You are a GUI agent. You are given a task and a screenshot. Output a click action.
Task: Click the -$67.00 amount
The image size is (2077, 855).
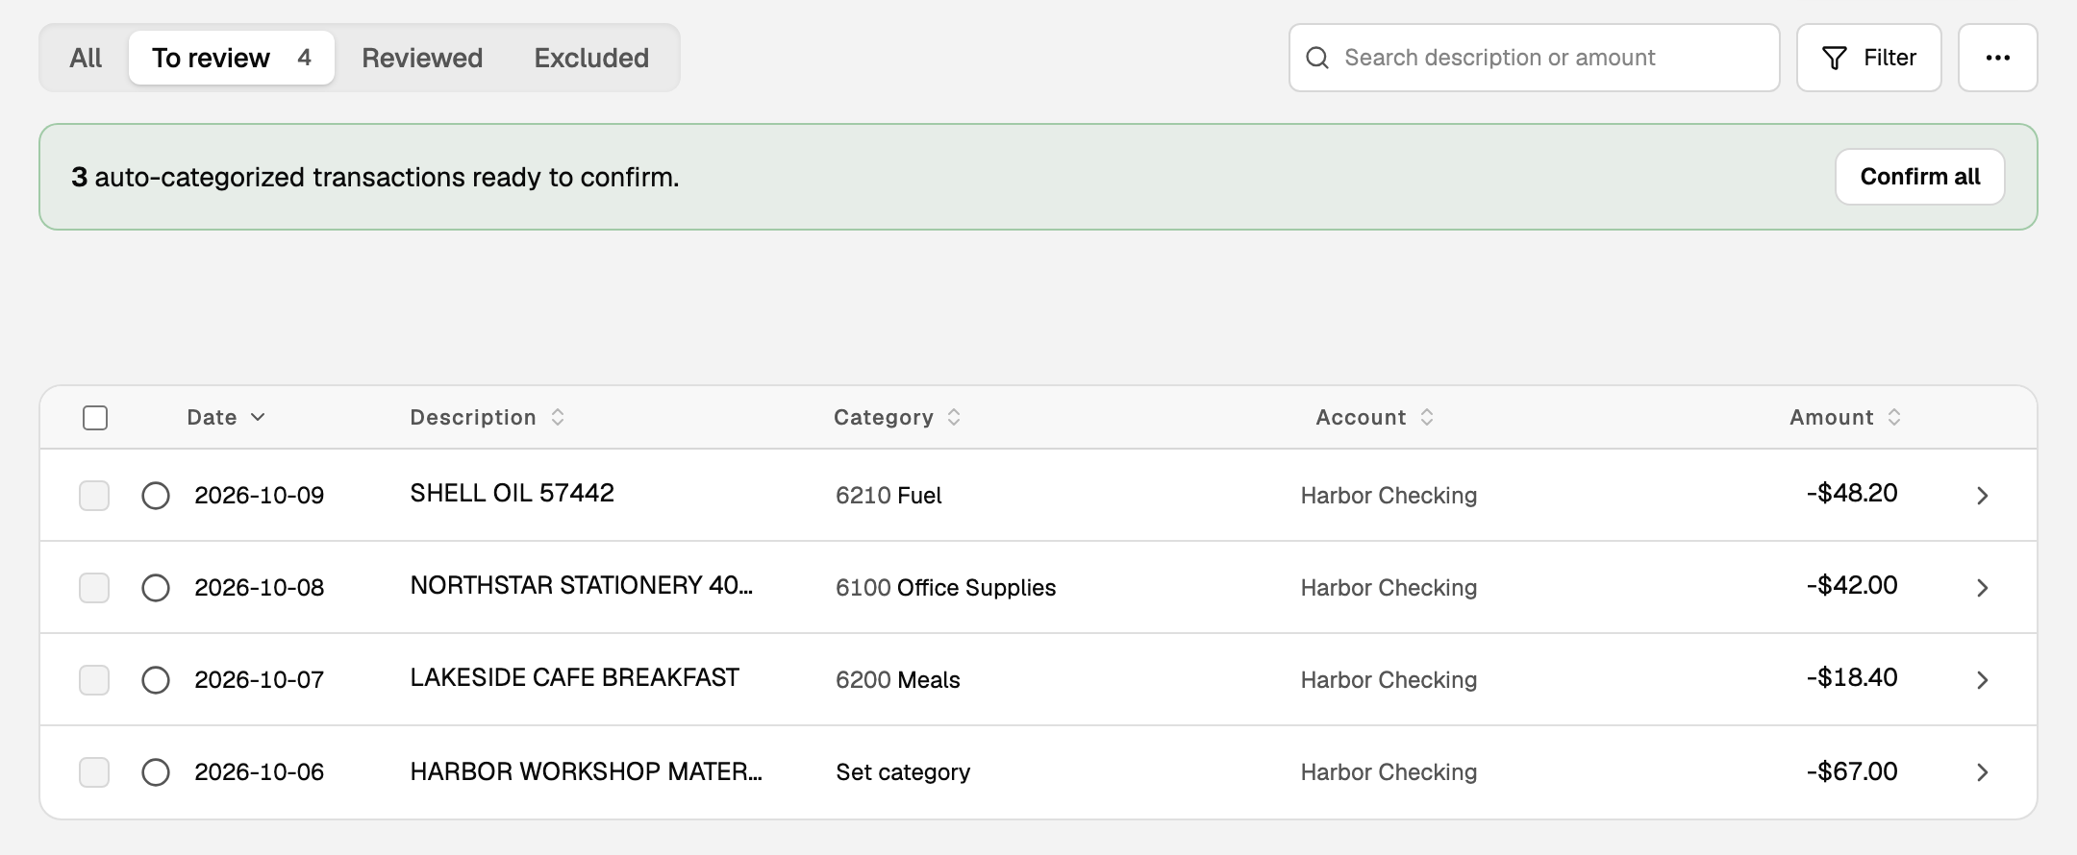pyautogui.click(x=1852, y=771)
